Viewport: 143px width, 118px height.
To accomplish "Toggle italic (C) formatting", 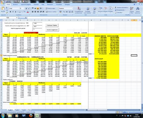I will click(x=13, y=12).
